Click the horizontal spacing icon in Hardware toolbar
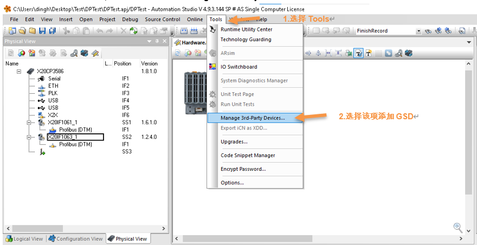This screenshot has height=245, width=477. [328, 53]
